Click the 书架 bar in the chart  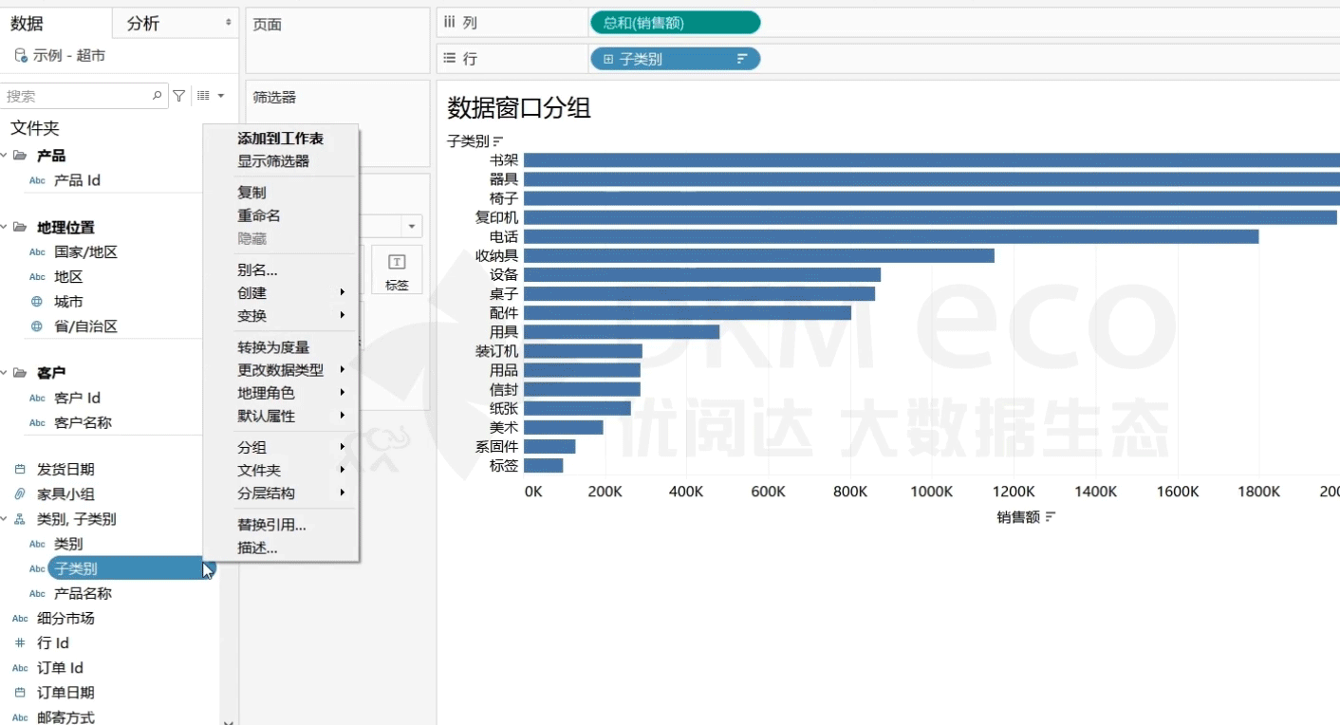tap(930, 160)
